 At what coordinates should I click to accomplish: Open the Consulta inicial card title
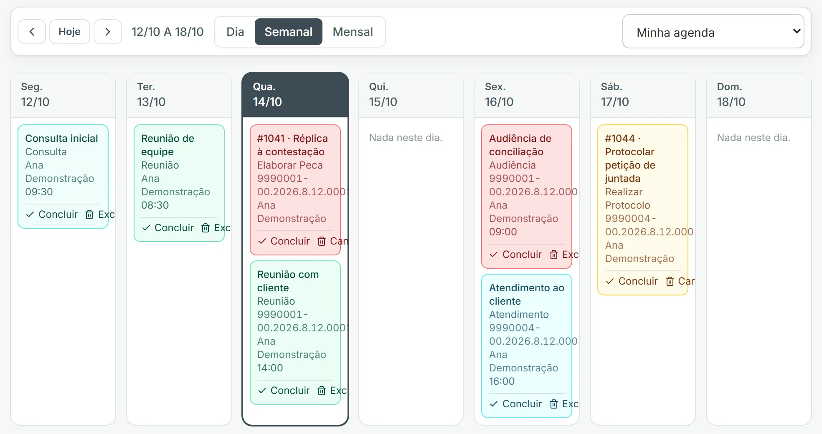click(61, 139)
